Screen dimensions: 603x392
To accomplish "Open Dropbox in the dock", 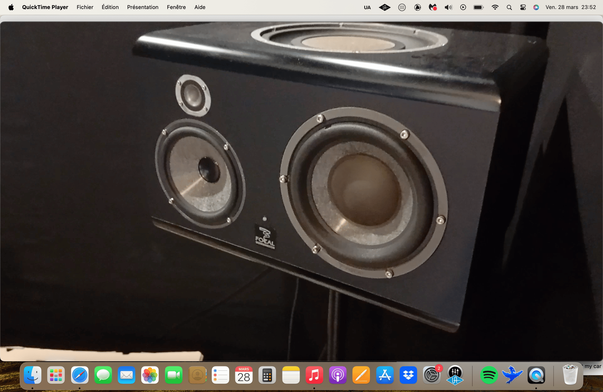I will click(x=408, y=375).
